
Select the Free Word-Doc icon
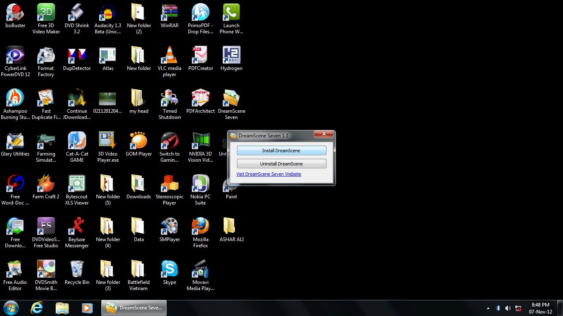(x=15, y=190)
